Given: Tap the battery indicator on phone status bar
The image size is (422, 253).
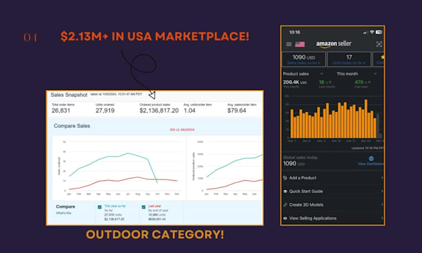Looking at the screenshot, I should (x=379, y=32).
